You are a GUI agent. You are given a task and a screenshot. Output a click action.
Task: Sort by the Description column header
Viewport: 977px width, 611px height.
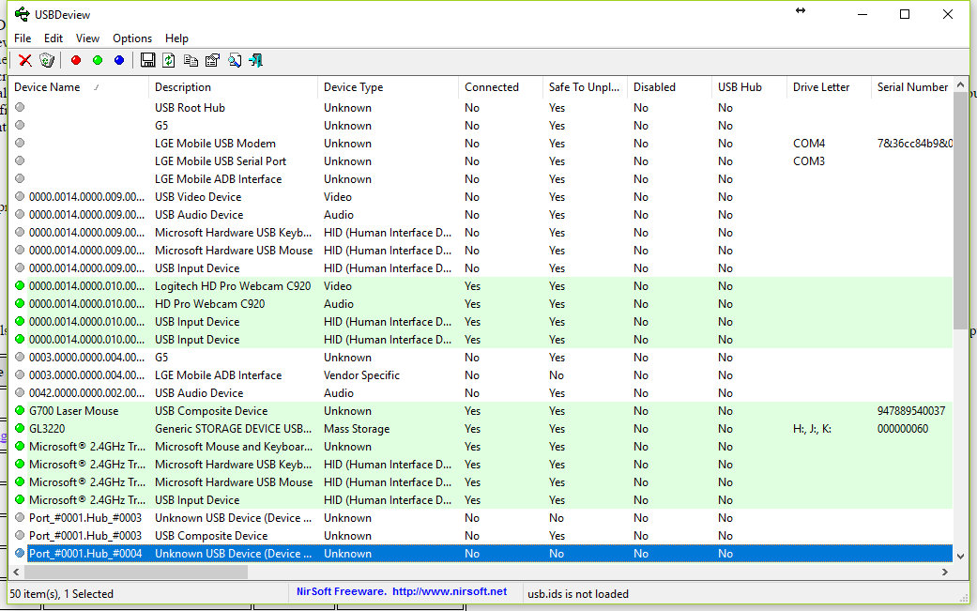click(x=233, y=87)
